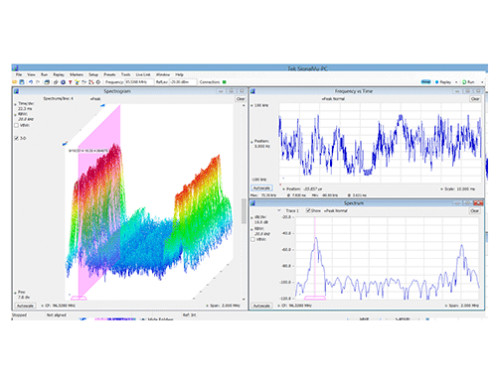Open the Markers menu
This screenshot has width=497, height=372.
77,74
